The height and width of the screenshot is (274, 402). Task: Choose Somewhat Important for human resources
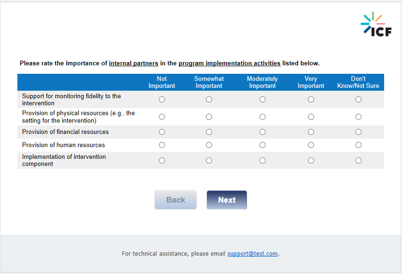[209, 145]
